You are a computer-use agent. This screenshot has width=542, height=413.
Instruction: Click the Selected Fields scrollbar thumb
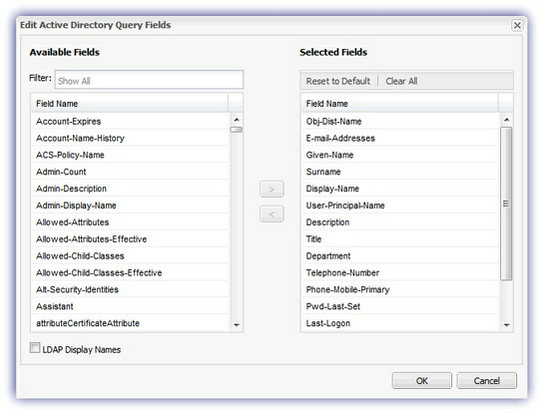[x=506, y=204]
